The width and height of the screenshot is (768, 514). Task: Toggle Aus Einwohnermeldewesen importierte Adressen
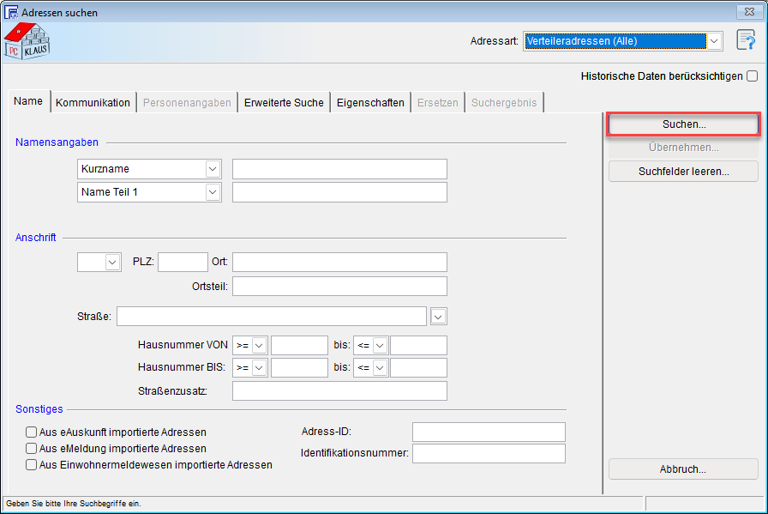32,465
